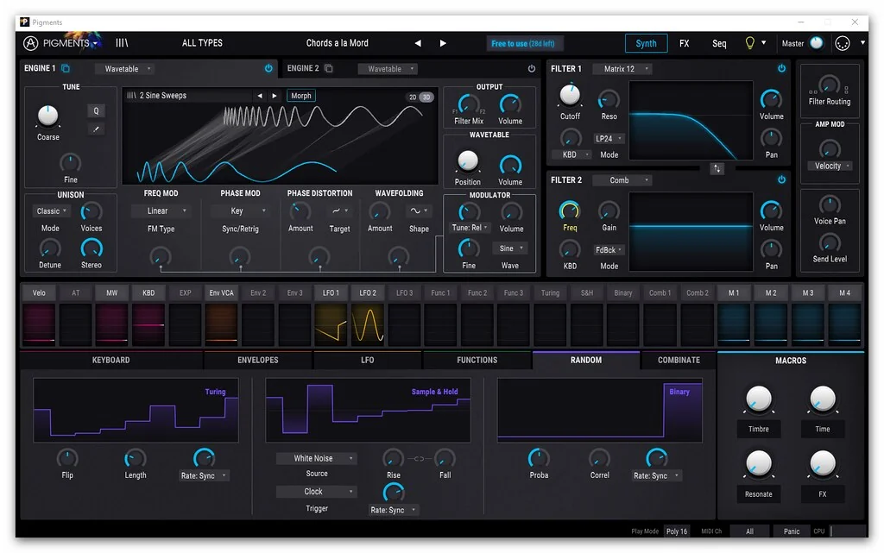884x553 pixels.
Task: Click preset name Chords a la Mord
Action: (x=338, y=43)
